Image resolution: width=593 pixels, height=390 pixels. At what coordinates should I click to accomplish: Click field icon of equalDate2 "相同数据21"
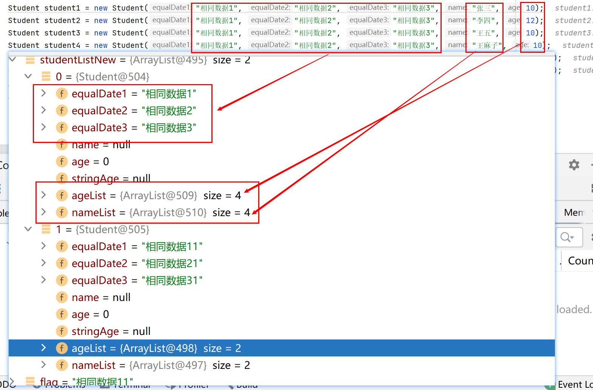point(62,263)
